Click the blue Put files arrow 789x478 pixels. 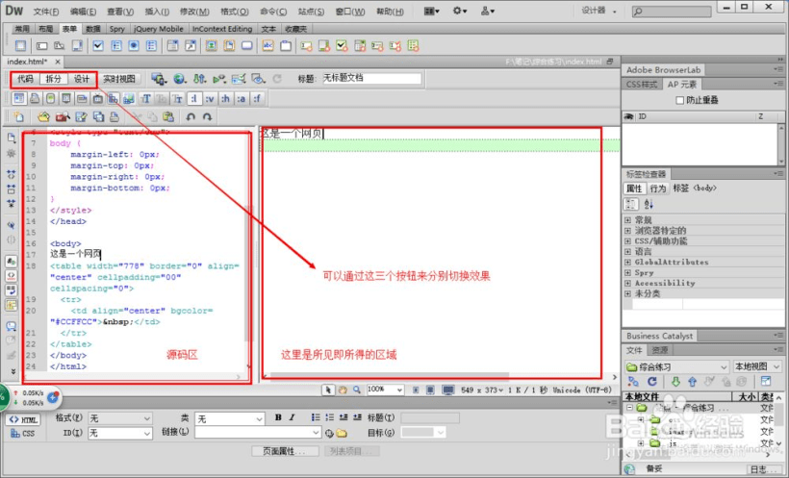click(x=693, y=382)
